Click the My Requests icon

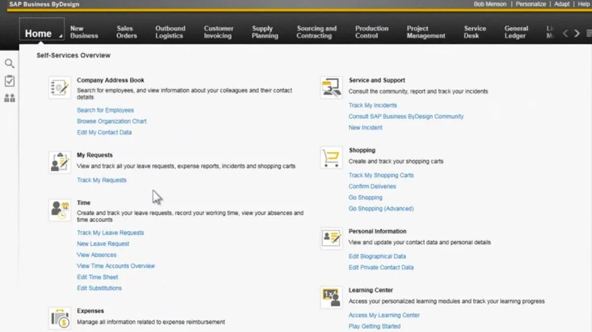click(60, 162)
